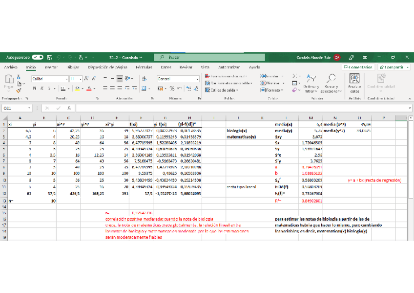Toggle bold N formatting button
The width and height of the screenshot is (414, 293).
[35, 89]
